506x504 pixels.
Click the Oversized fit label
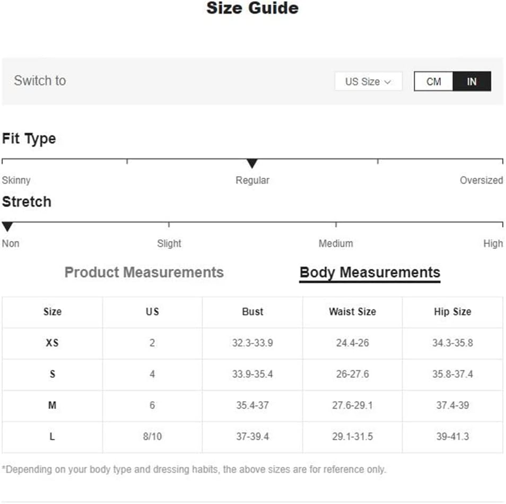point(481,180)
